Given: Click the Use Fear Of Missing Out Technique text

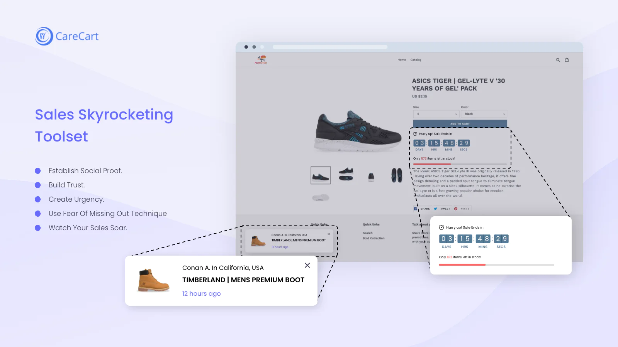Looking at the screenshot, I should [x=108, y=214].
